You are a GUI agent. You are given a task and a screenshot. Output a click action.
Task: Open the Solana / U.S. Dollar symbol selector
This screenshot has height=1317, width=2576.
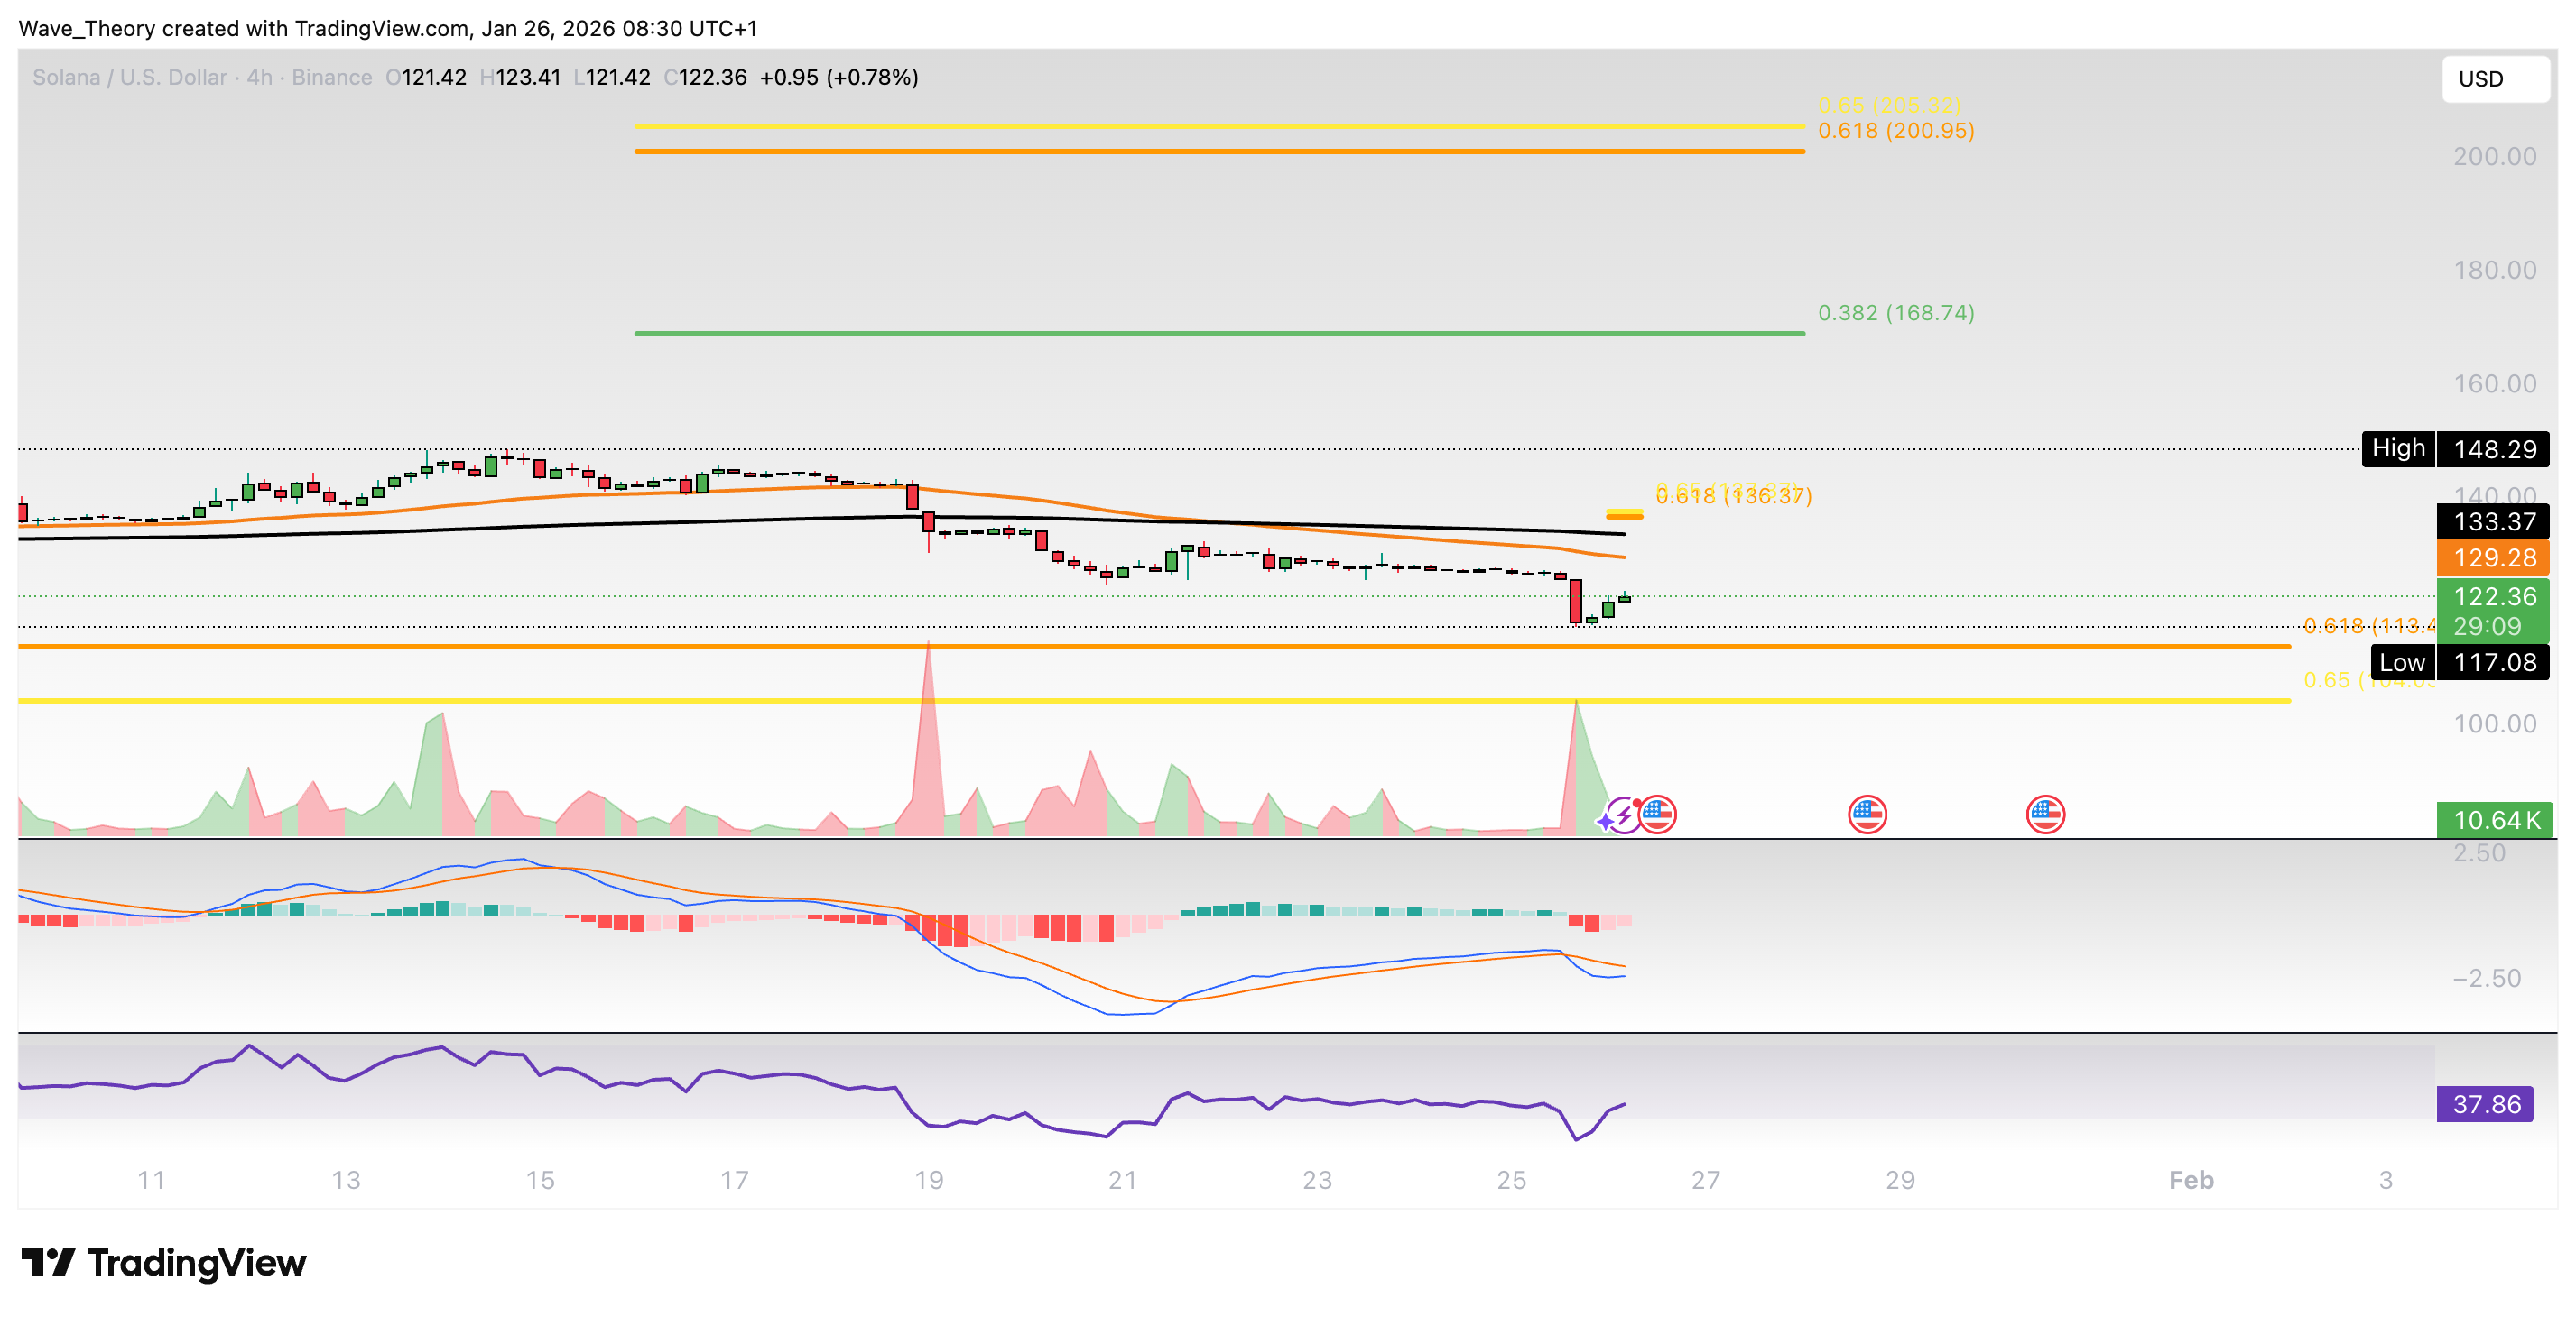pyautogui.click(x=128, y=77)
